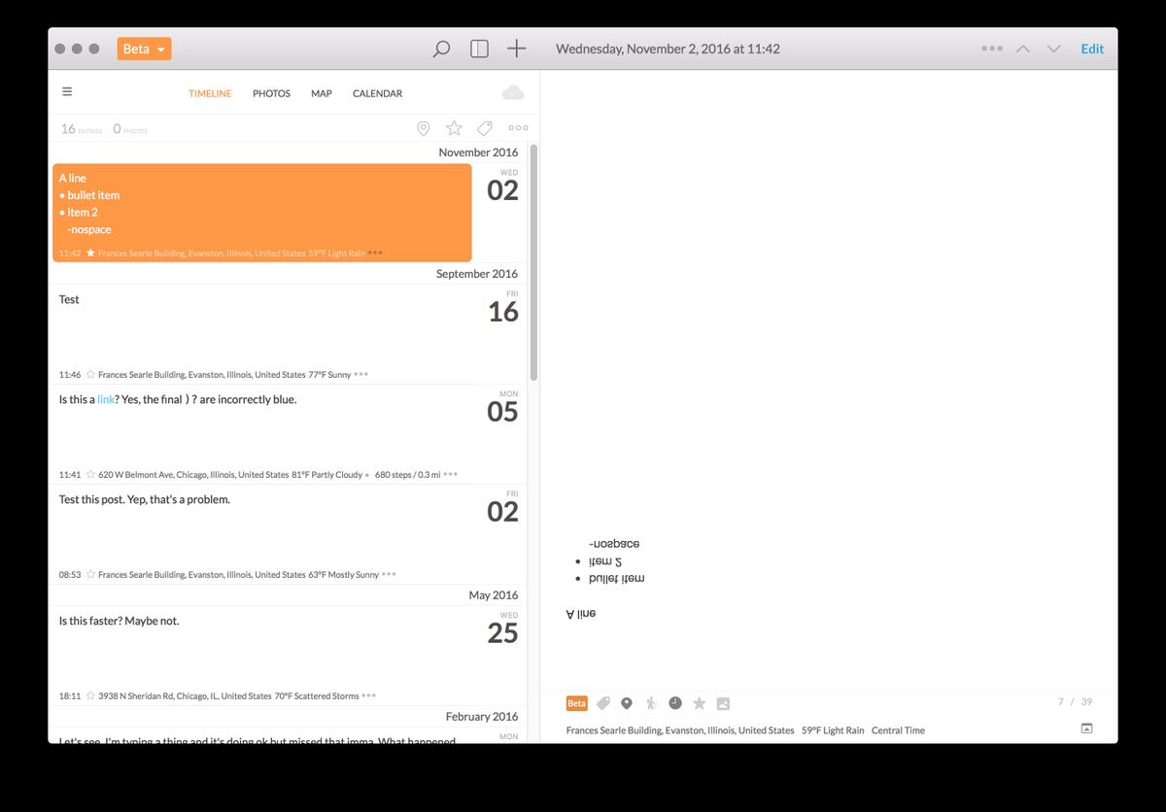1166x812 pixels.
Task: Click the clock date icon in entry footer
Action: (x=675, y=703)
